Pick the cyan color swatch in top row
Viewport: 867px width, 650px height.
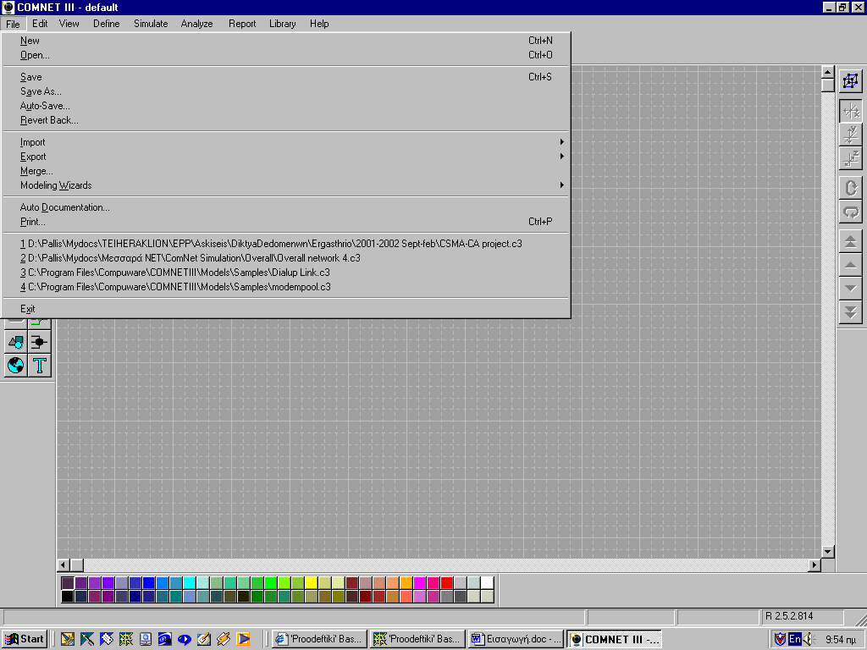(x=189, y=582)
